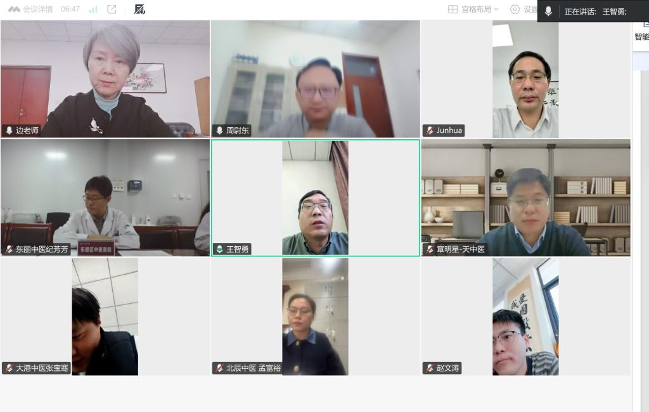This screenshot has width=649, height=412.
Task: Click the pop-out window icon
Action: point(112,9)
